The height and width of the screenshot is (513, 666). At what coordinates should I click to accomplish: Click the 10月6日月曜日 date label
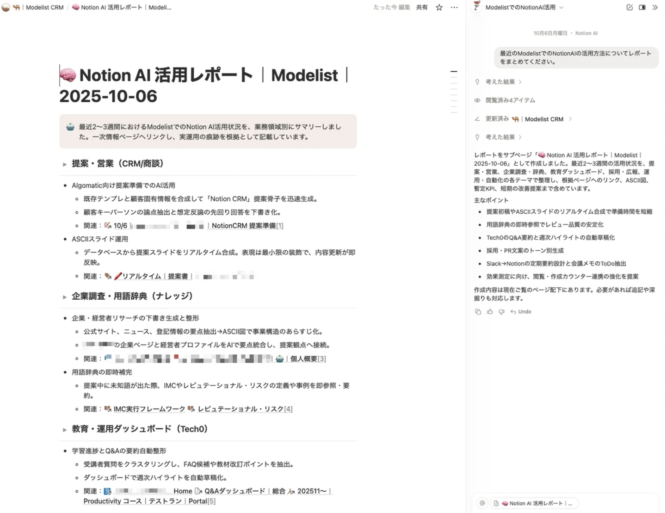pos(550,33)
